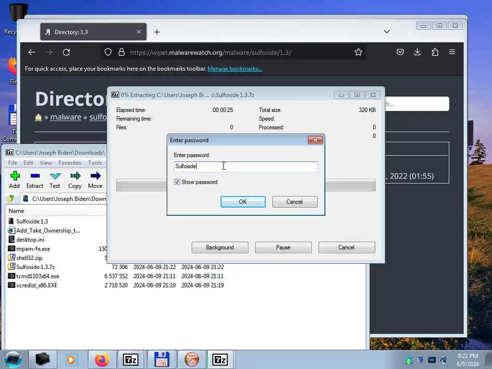Click Cancel in the extracting window

pos(346,247)
